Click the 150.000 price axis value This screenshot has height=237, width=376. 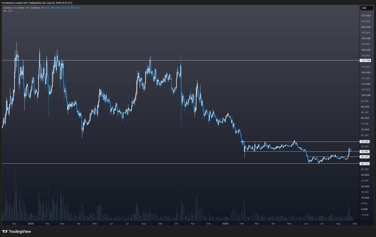point(365,38)
